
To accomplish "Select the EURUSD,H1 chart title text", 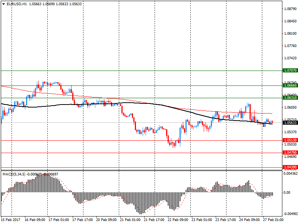I will point(17,4).
